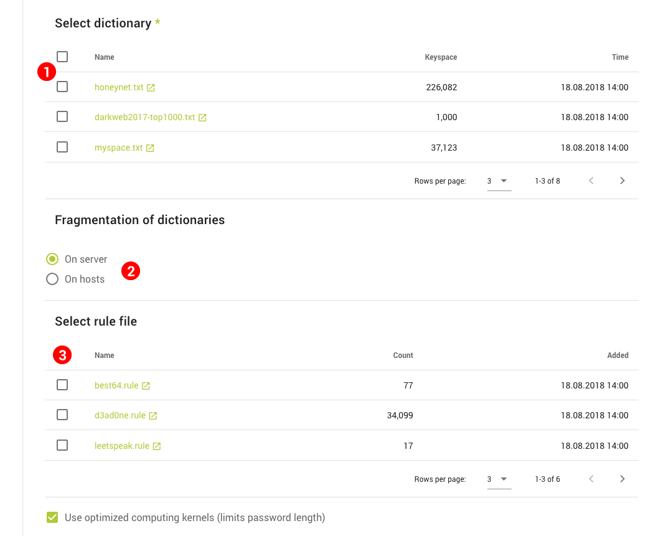This screenshot has height=536, width=661.
Task: Select the On hosts fragmentation option
Action: pos(52,279)
